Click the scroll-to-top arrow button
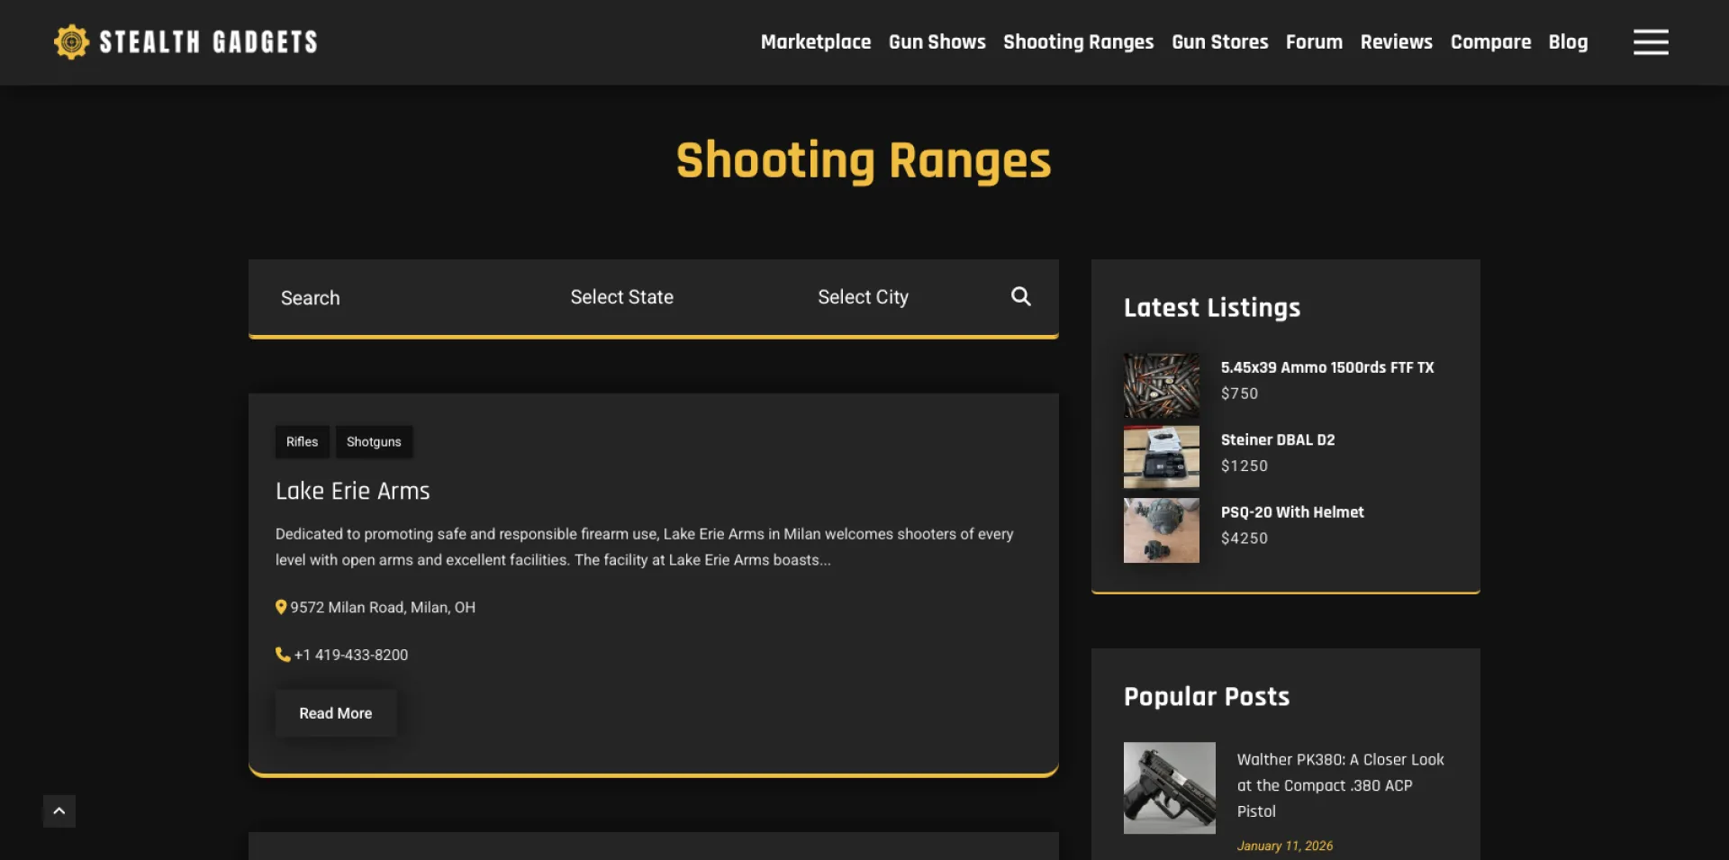 point(59,810)
